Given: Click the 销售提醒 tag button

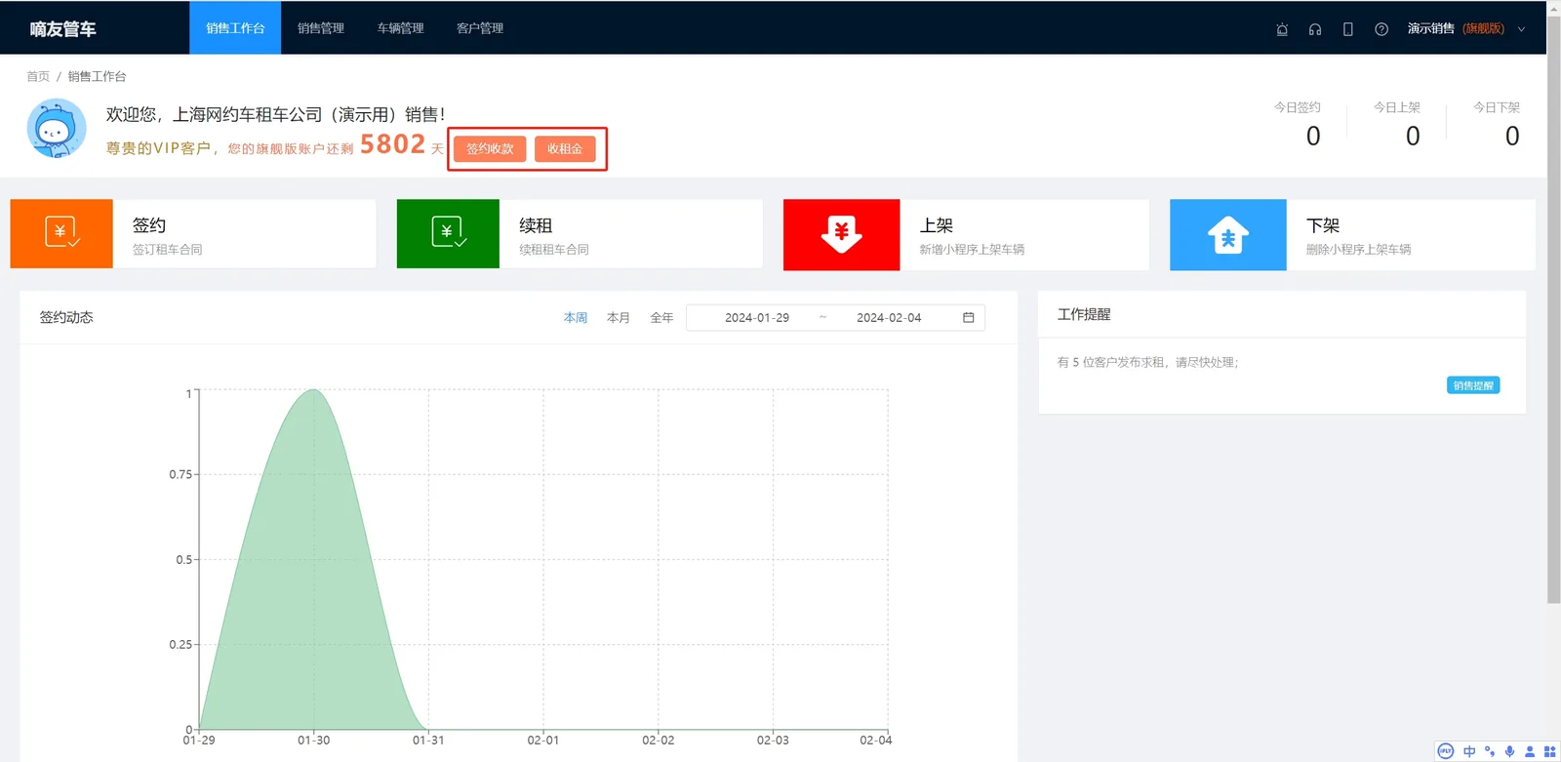Looking at the screenshot, I should pyautogui.click(x=1473, y=385).
